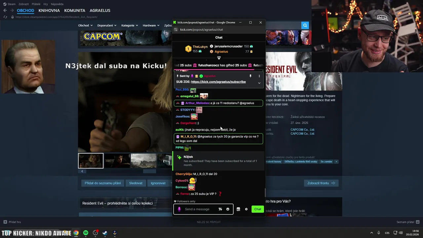Image resolution: width=423 pixels, height=238 pixels.
Task: Select the first screenshot thumbnail of the woman
Action: [x=91, y=161]
